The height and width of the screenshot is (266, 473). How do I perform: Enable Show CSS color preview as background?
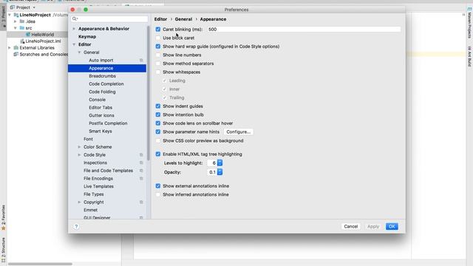[158, 141]
